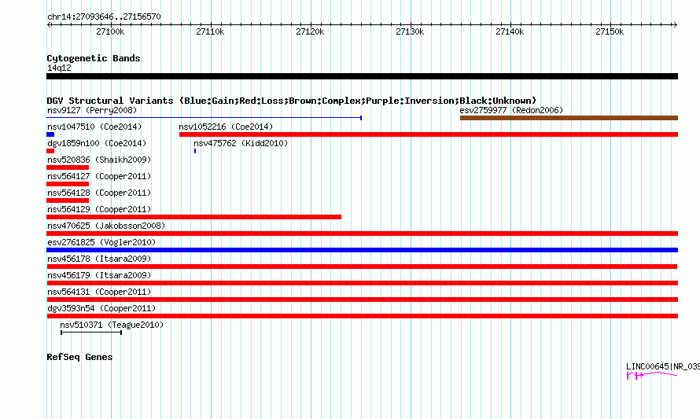Click the nsv564128 (Cooper2011) label
Image resolution: width=700 pixels, height=419 pixels.
point(99,193)
